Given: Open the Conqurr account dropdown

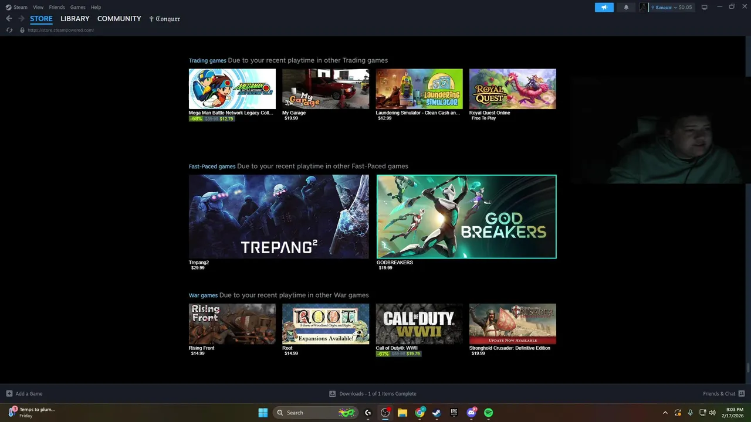Looking at the screenshot, I should [x=671, y=7].
